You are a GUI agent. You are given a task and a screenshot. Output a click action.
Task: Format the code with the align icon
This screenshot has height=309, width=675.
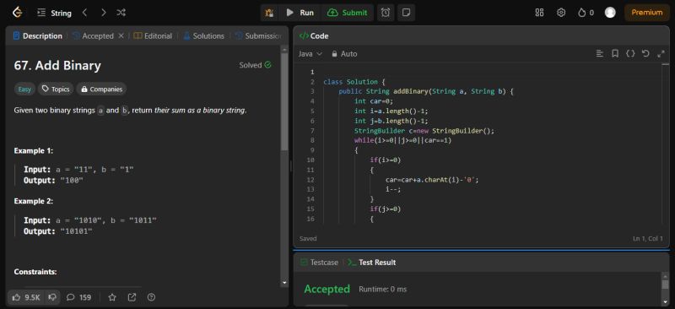tap(600, 53)
